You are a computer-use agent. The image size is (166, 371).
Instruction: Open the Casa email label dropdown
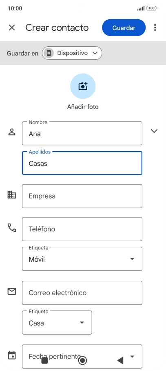point(57,323)
